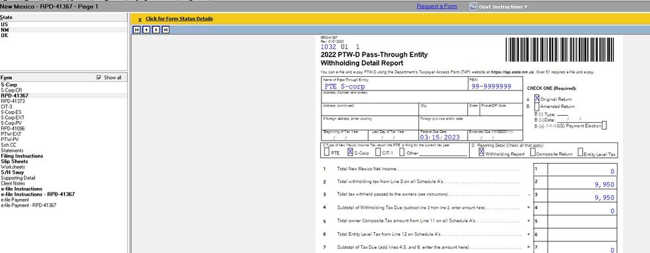
Task: Open the CIT-3 form
Action: 63,107
